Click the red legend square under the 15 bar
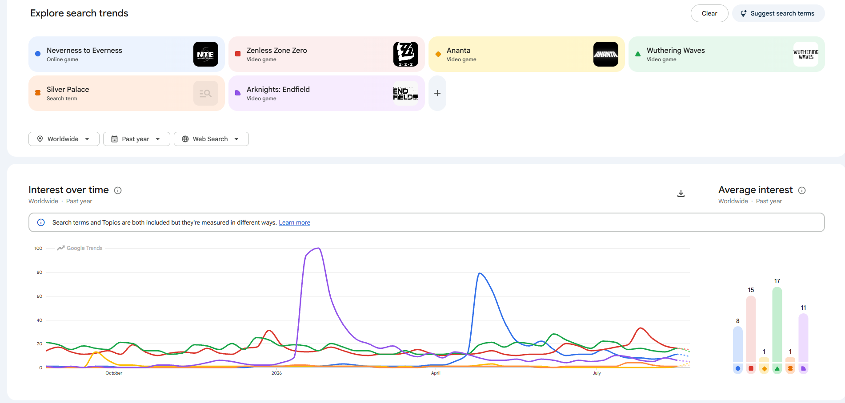845x403 pixels. point(751,368)
